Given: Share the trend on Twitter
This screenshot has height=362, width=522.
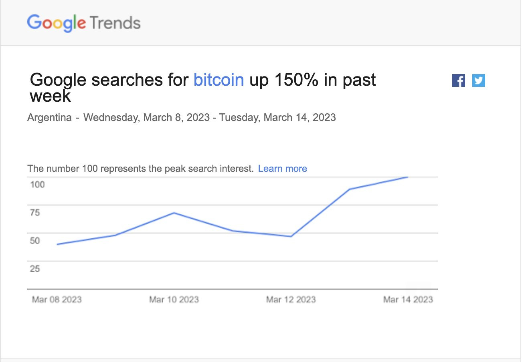Looking at the screenshot, I should [478, 80].
